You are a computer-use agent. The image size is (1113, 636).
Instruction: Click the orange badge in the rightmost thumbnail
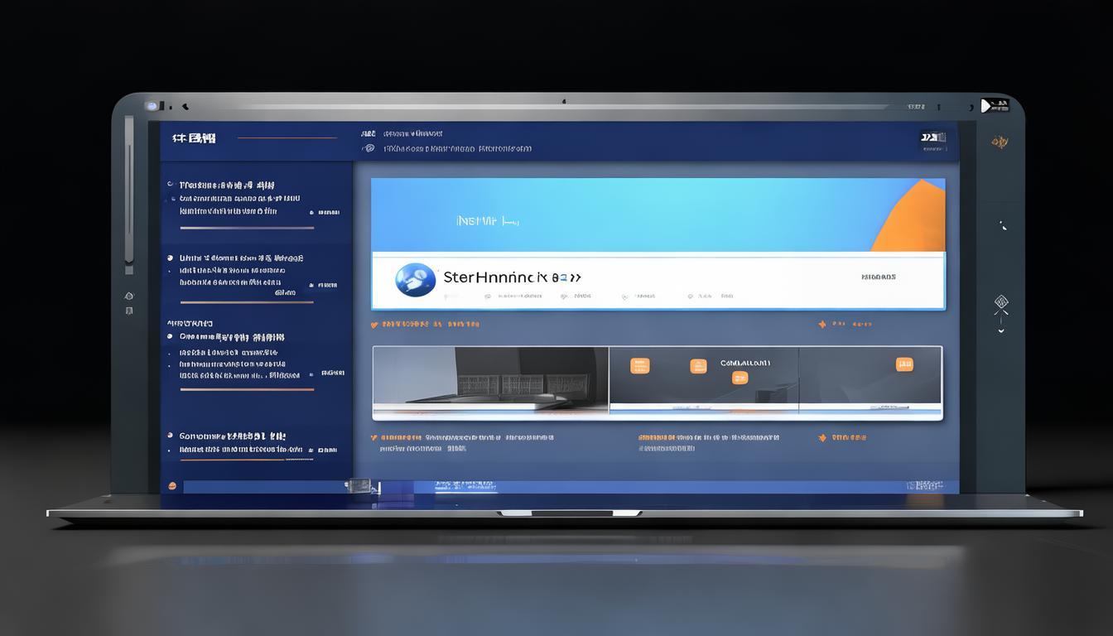click(x=904, y=364)
